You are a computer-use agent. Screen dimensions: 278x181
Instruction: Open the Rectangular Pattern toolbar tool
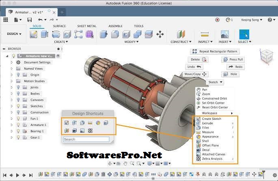[78, 34]
